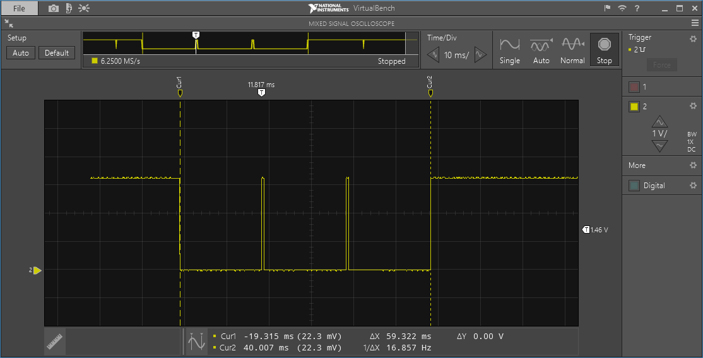The height and width of the screenshot is (358, 703).
Task: Click the 1X probe attenuation label
Action: point(691,142)
